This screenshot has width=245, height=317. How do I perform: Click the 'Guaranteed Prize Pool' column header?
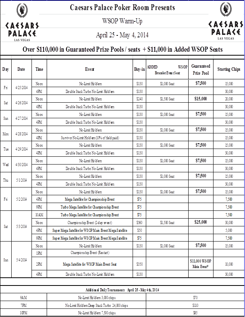pyautogui.click(x=201, y=70)
